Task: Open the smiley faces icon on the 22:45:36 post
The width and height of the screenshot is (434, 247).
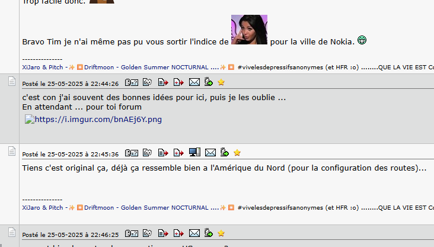Action: pyautogui.click(x=147, y=152)
